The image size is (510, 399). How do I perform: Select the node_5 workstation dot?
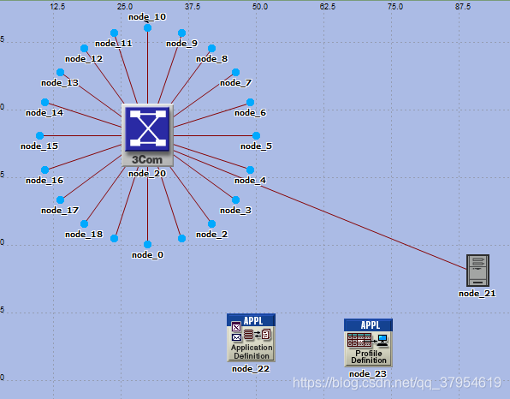pos(257,135)
